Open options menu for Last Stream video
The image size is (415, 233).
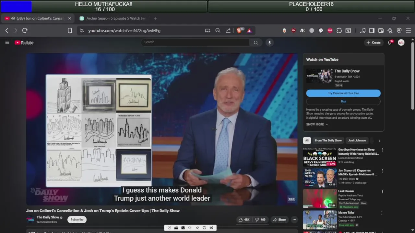pos(382,192)
